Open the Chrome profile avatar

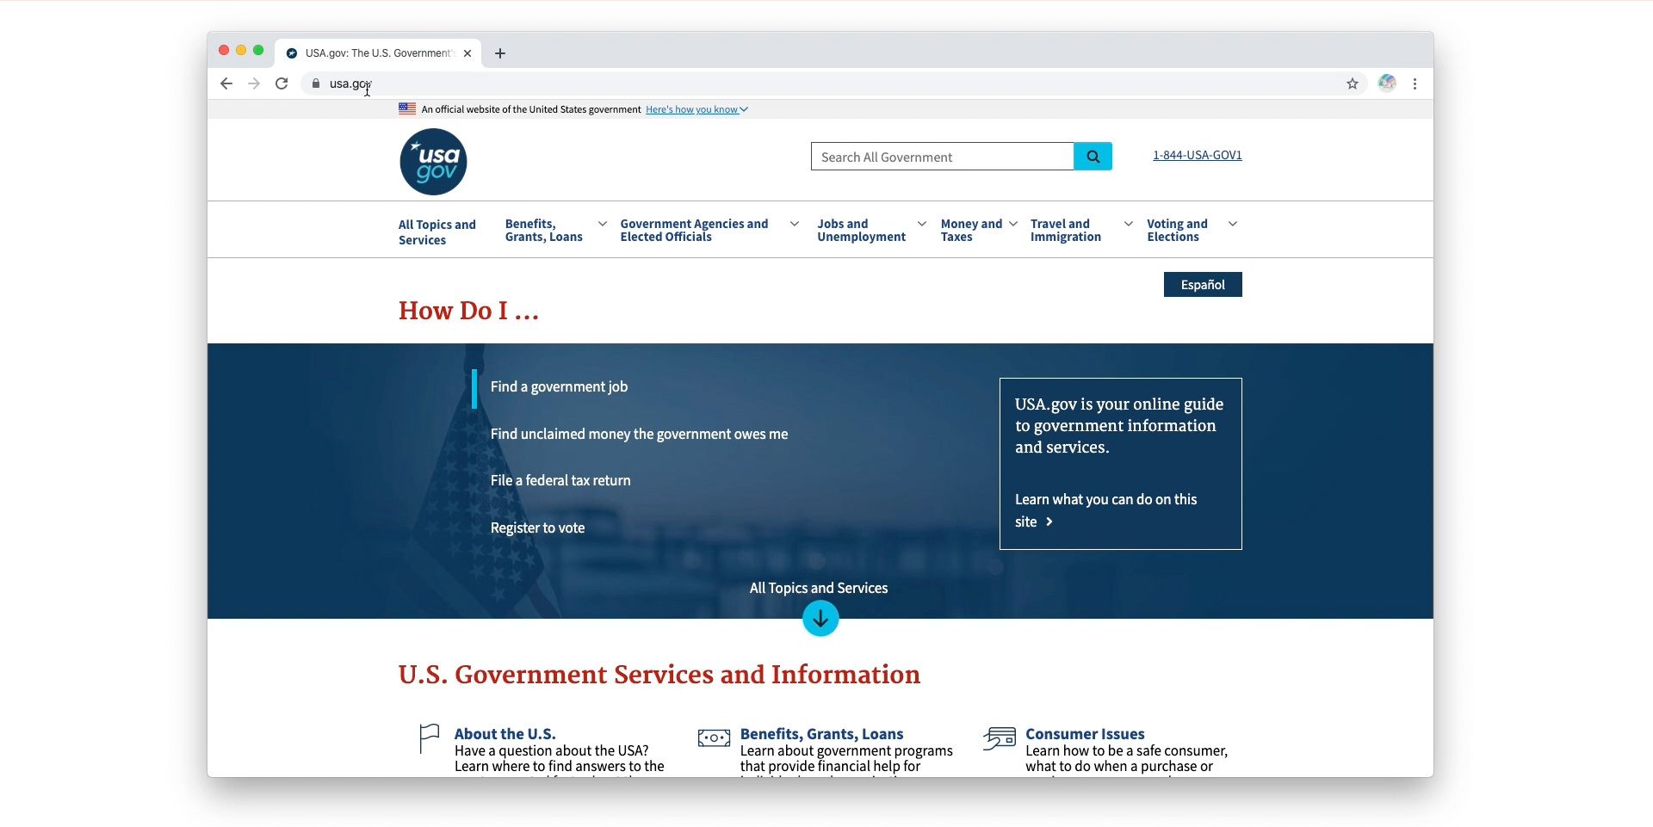click(x=1387, y=83)
